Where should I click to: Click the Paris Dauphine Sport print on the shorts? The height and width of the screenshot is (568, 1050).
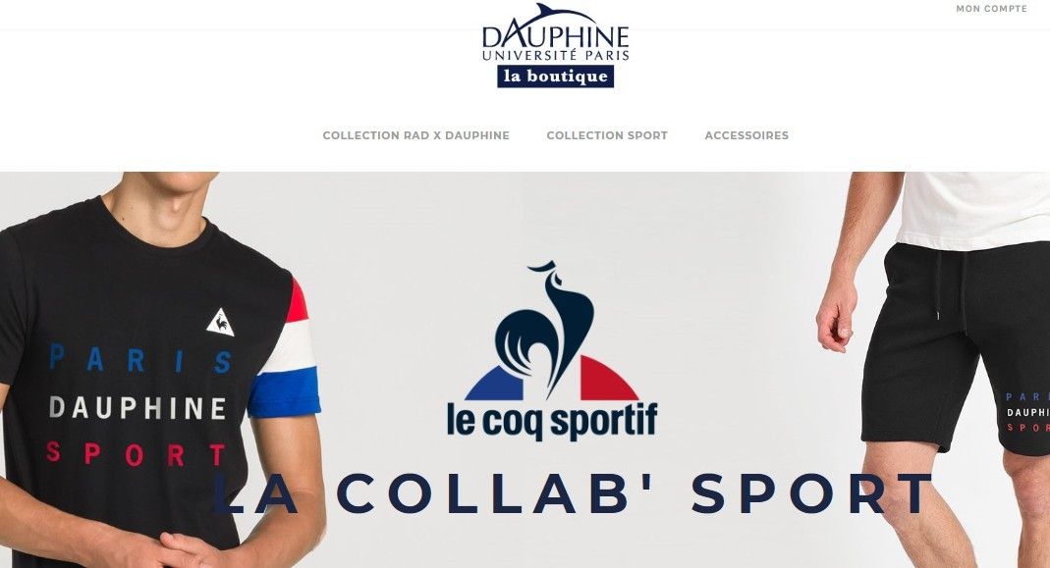pos(1028,412)
